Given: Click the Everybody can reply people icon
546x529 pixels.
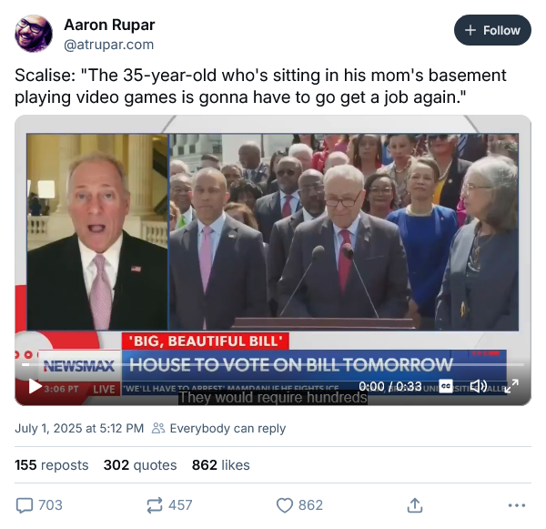Looking at the screenshot, I should (158, 428).
